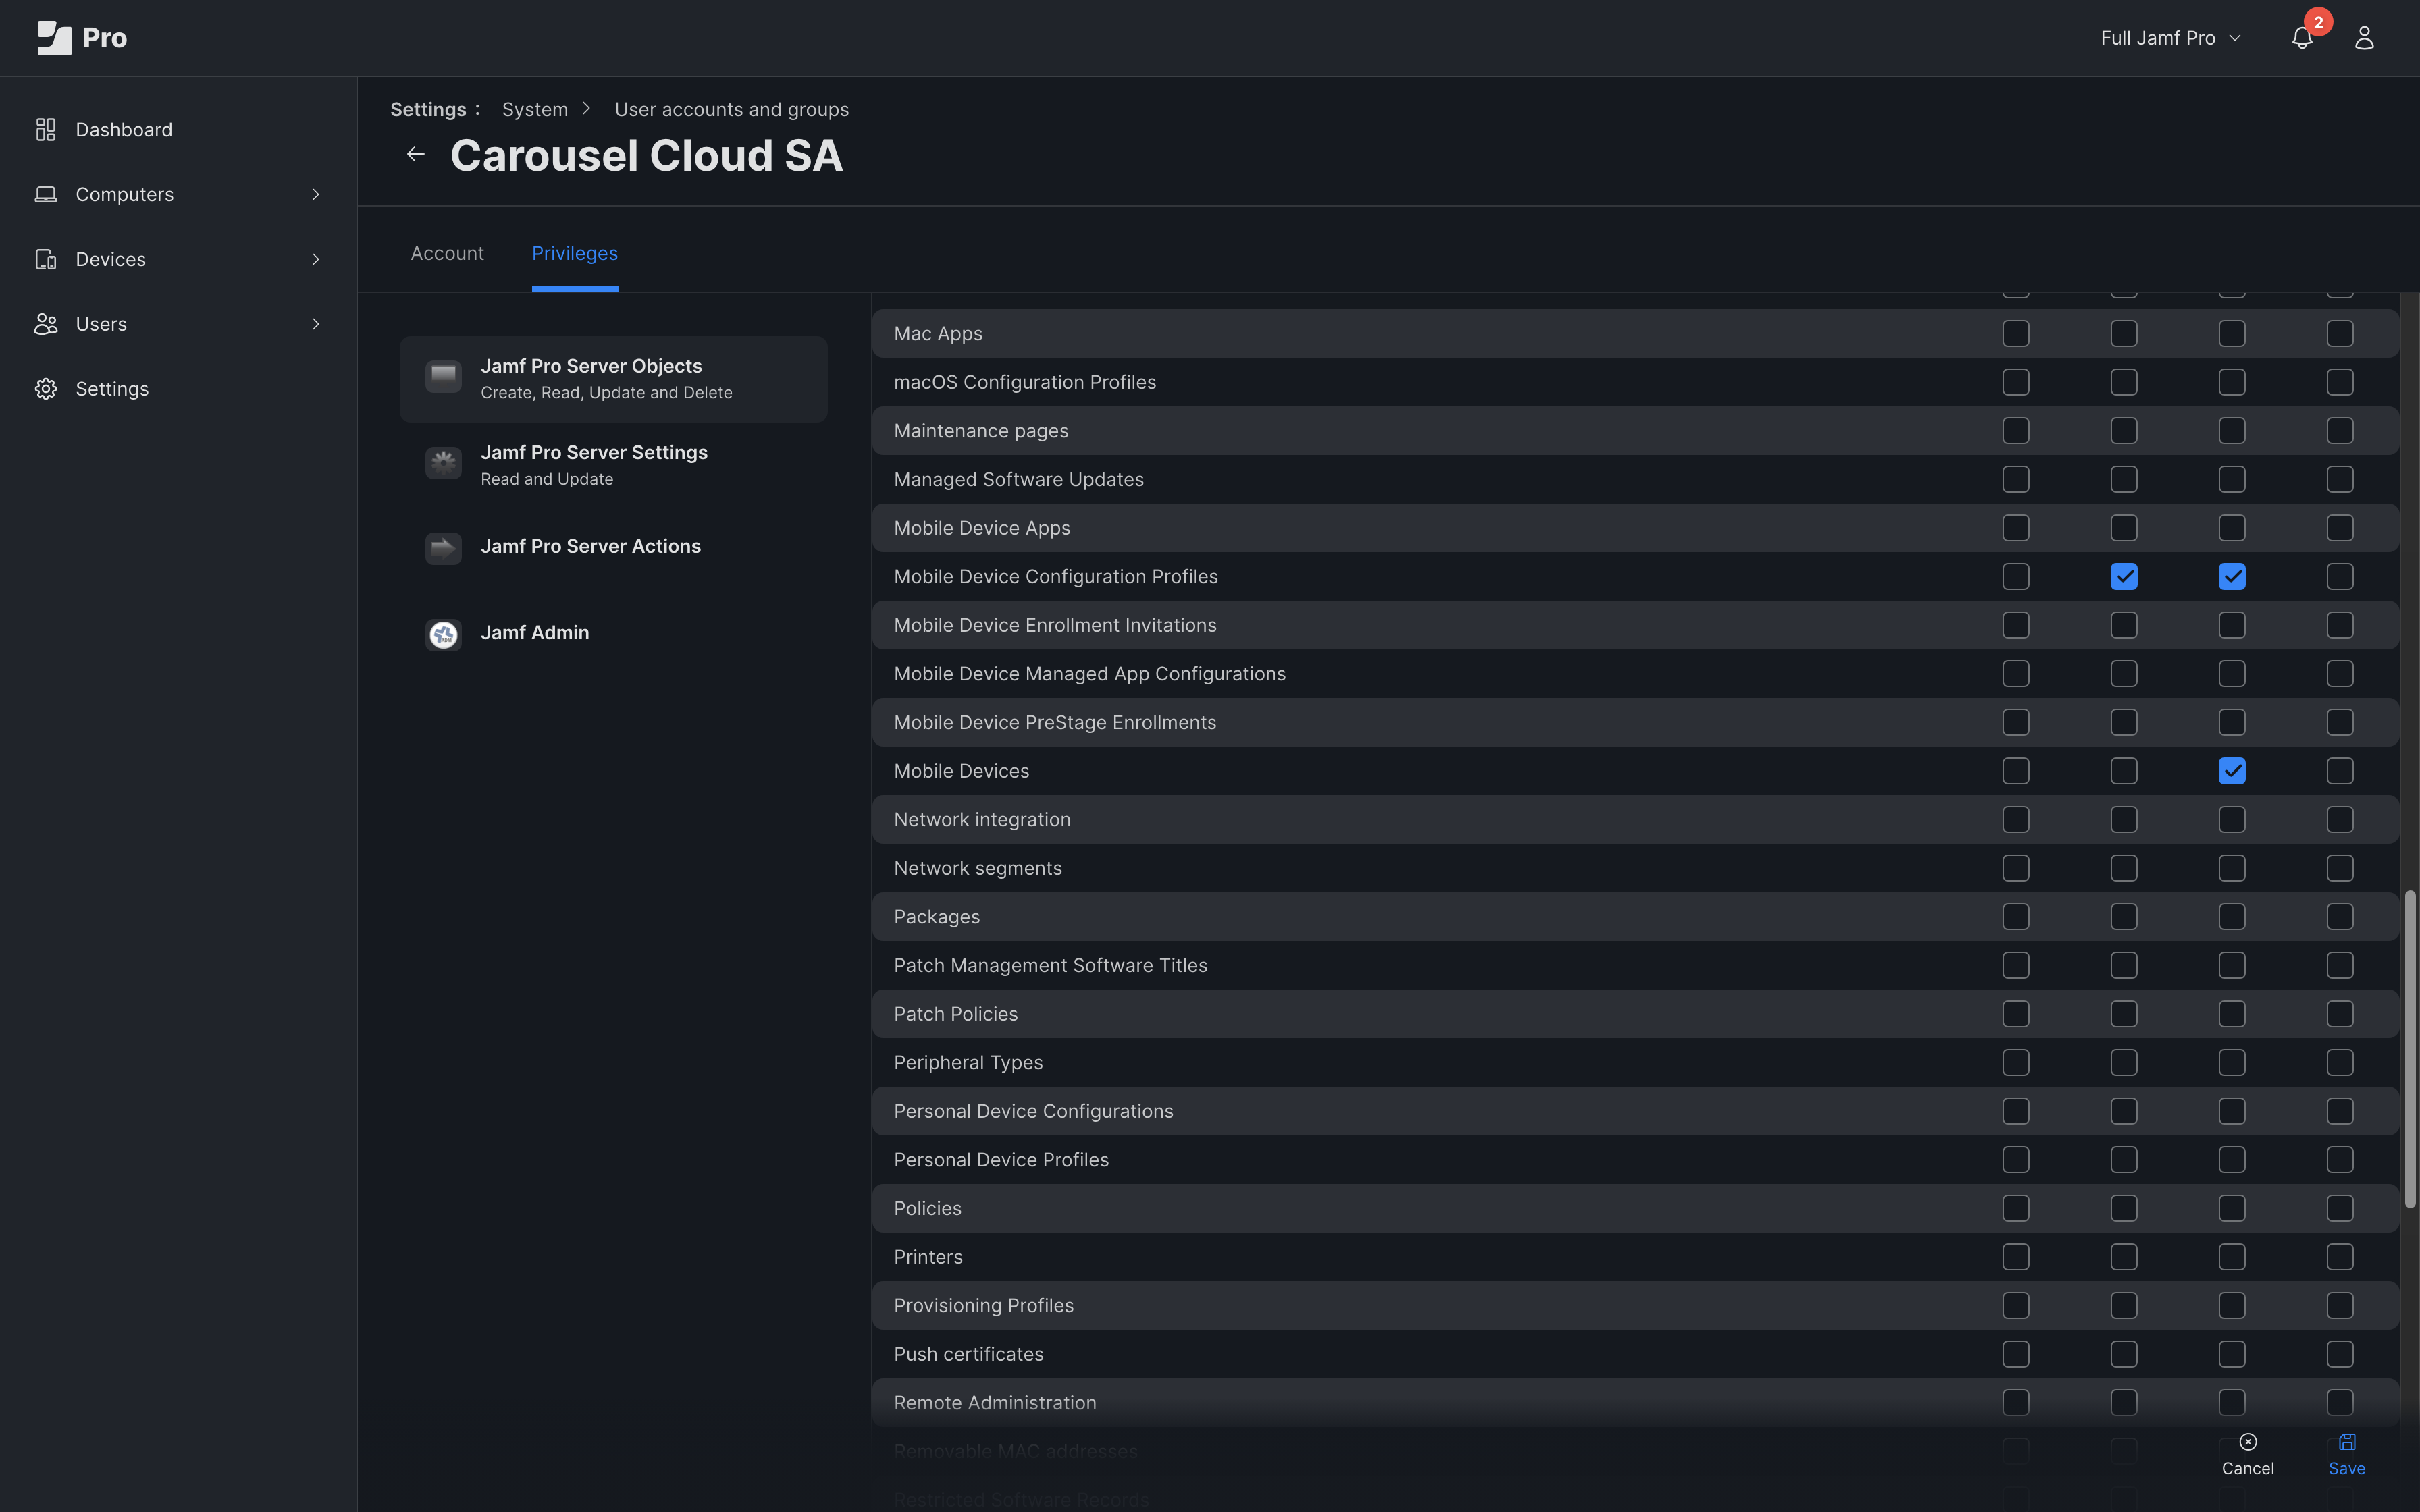Enable Read for Mobile Devices
2420x1512 pixels.
pyautogui.click(x=2124, y=771)
